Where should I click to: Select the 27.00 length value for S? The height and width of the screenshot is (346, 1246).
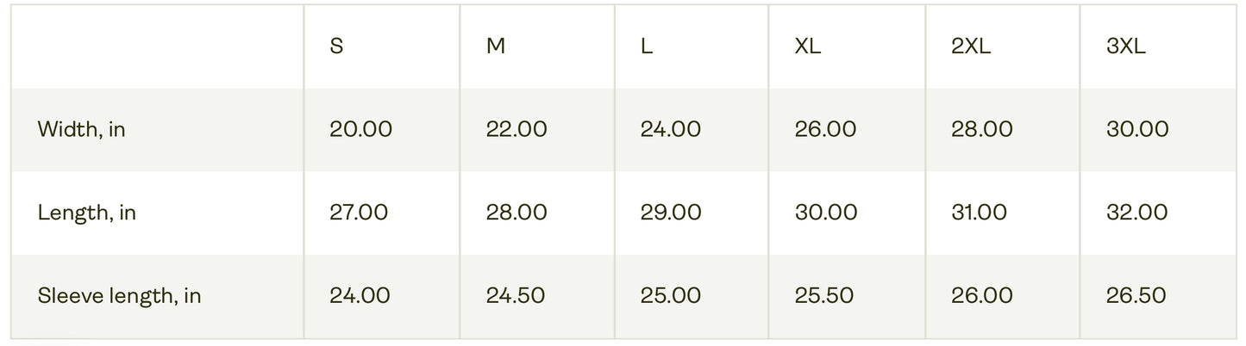[359, 213]
